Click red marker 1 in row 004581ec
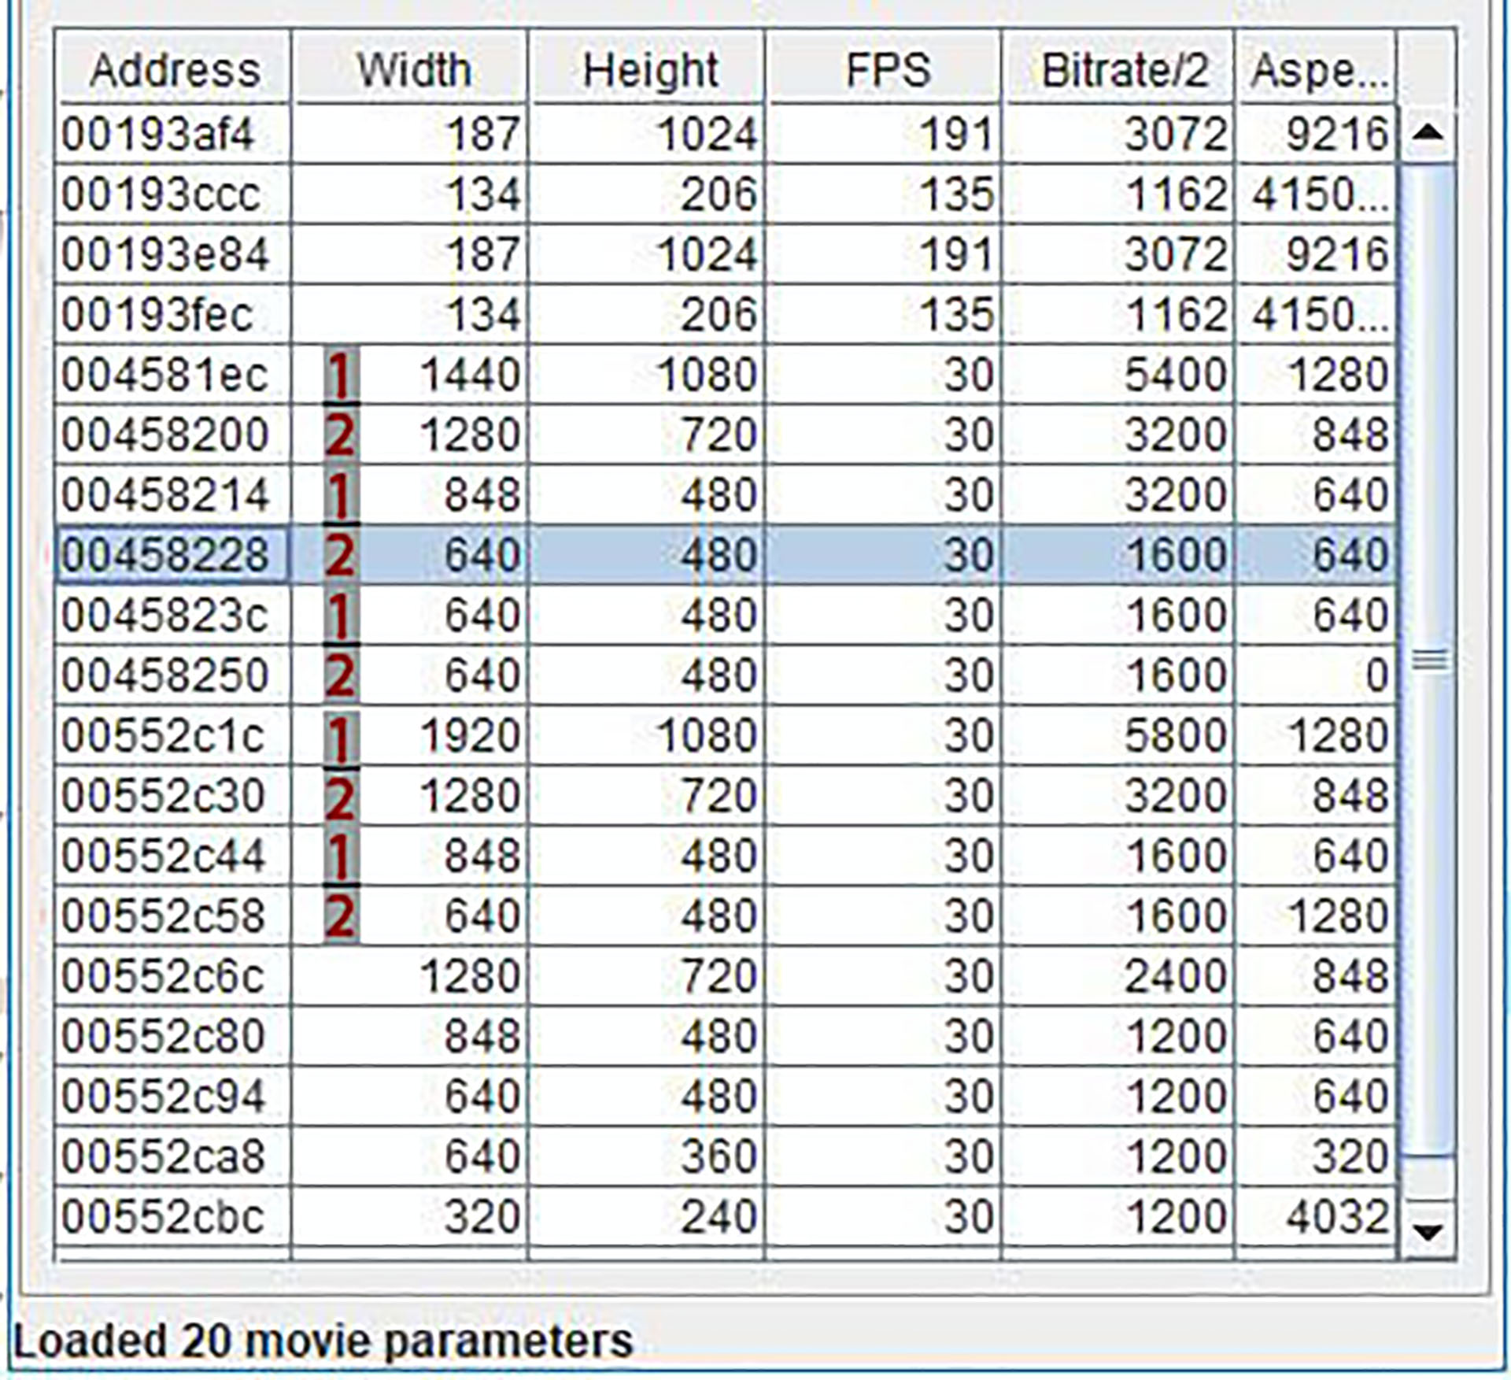This screenshot has width=1511, height=1380. [340, 376]
